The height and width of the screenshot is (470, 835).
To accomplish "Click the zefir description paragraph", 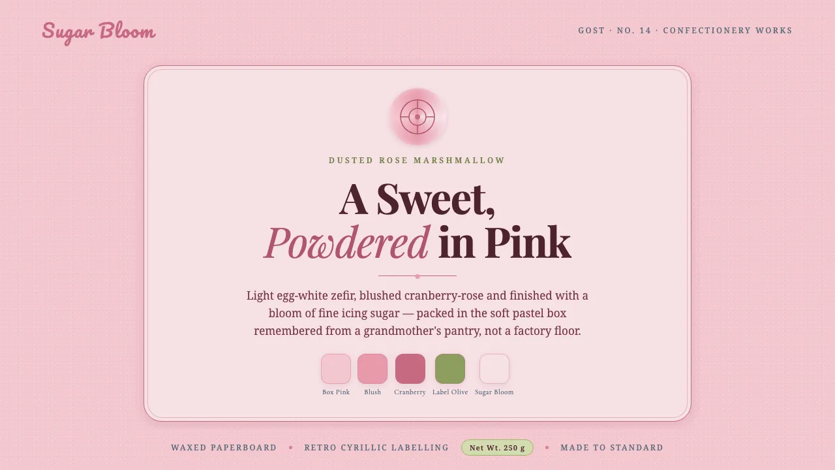I will tap(417, 313).
